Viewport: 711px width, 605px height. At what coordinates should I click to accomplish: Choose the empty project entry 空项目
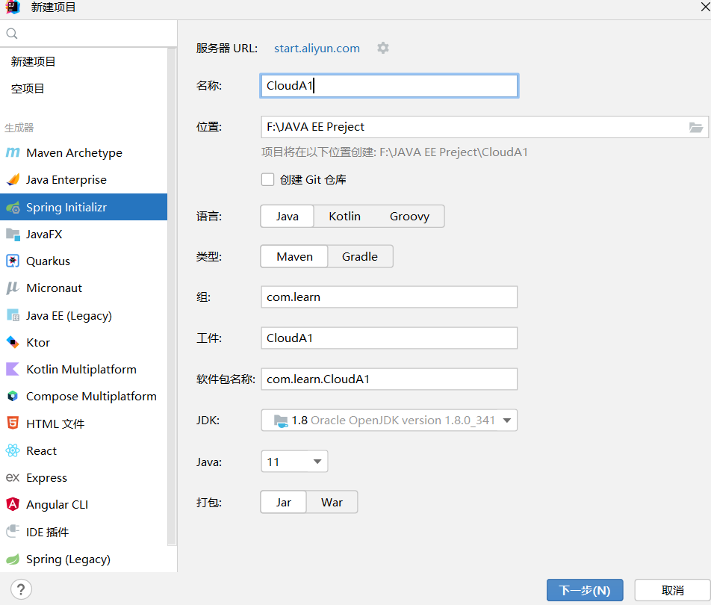pyautogui.click(x=28, y=89)
